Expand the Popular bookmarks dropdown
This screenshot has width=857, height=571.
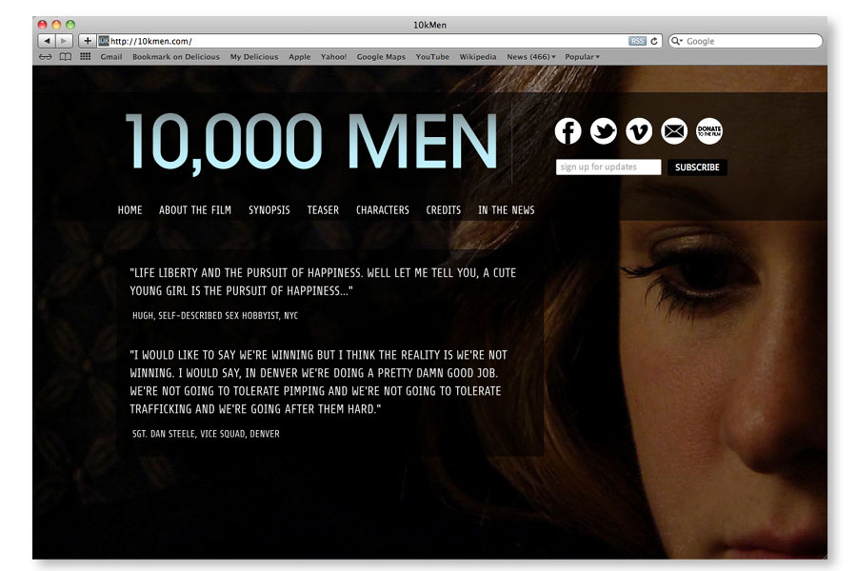(582, 57)
